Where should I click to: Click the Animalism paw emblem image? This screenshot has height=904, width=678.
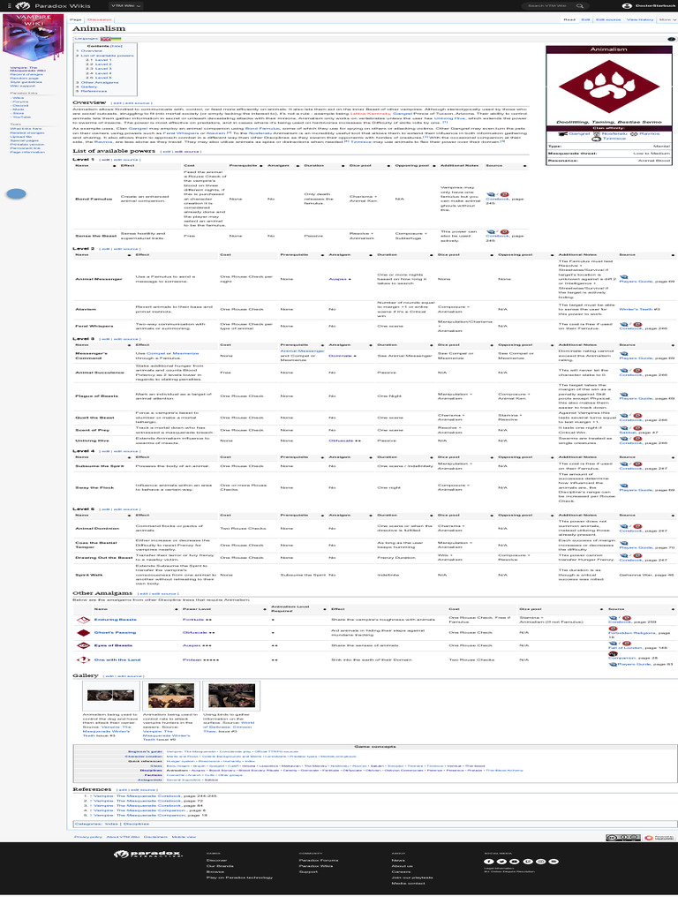(608, 87)
